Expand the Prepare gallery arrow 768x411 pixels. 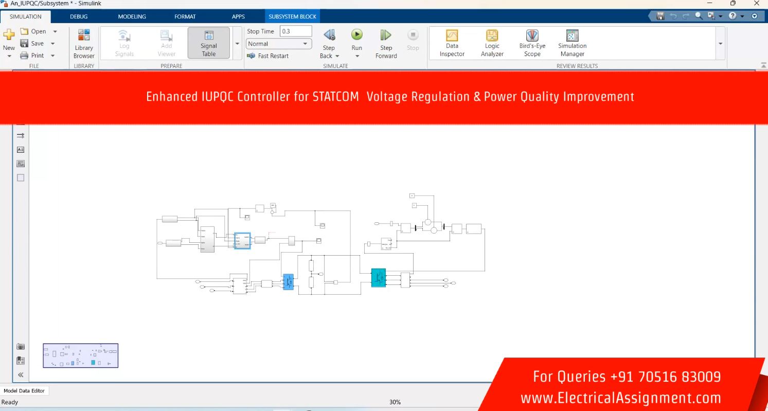coord(237,44)
